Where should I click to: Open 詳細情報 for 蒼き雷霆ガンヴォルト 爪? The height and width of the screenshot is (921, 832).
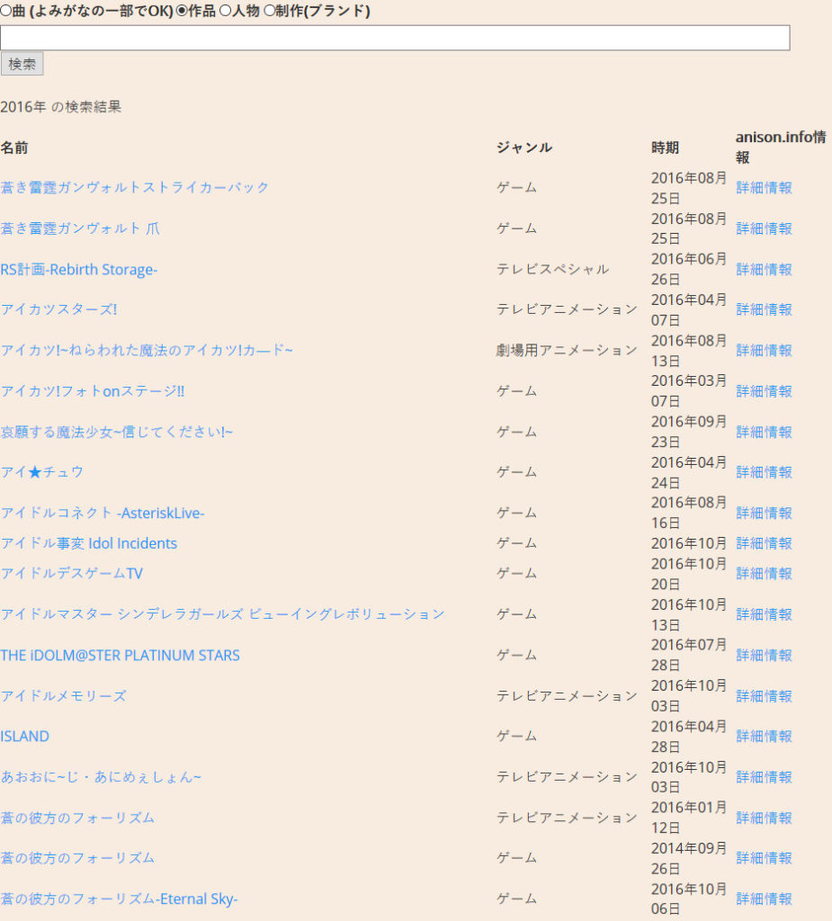coord(764,228)
